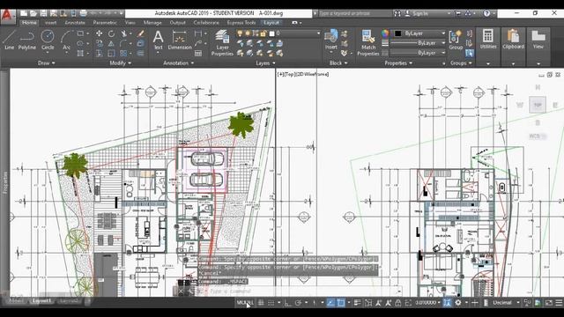Toggle the viewport lock icon in status bar
Image resolution: width=564 pixels, height=317 pixels.
398,303
